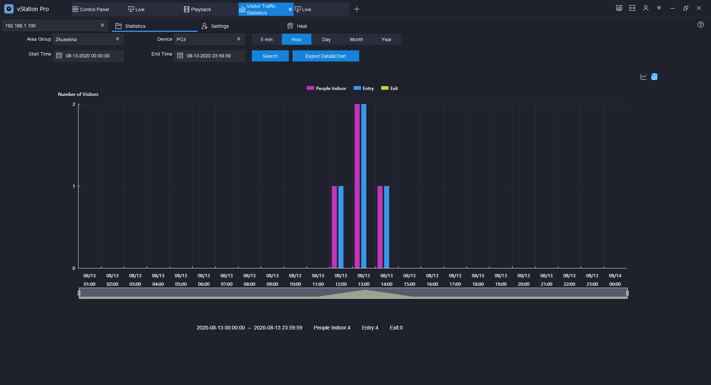Image resolution: width=711 pixels, height=385 pixels.
Task: Click the Statistics folder icon
Action: tap(118, 26)
